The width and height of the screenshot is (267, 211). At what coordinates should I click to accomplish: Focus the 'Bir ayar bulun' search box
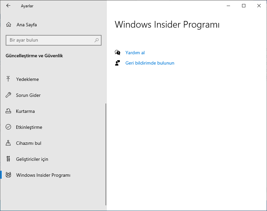(54, 40)
